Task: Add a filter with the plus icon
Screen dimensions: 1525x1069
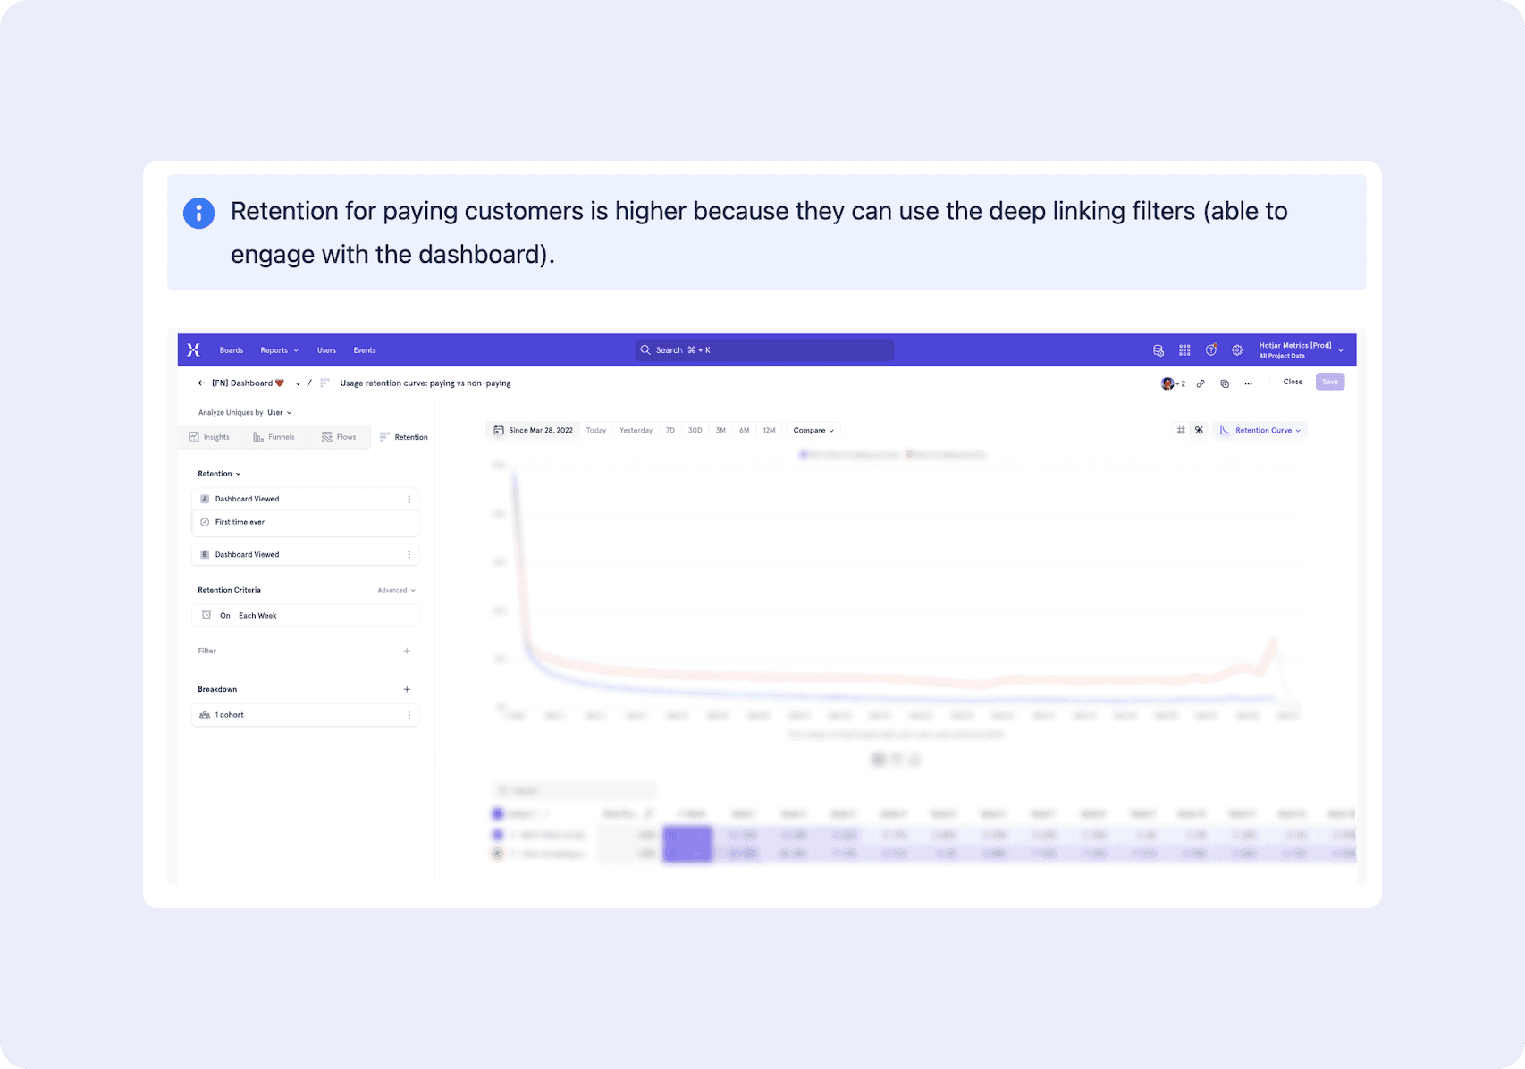Action: [x=407, y=651]
